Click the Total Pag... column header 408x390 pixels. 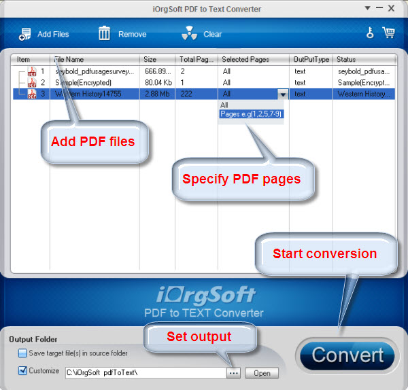(x=197, y=60)
